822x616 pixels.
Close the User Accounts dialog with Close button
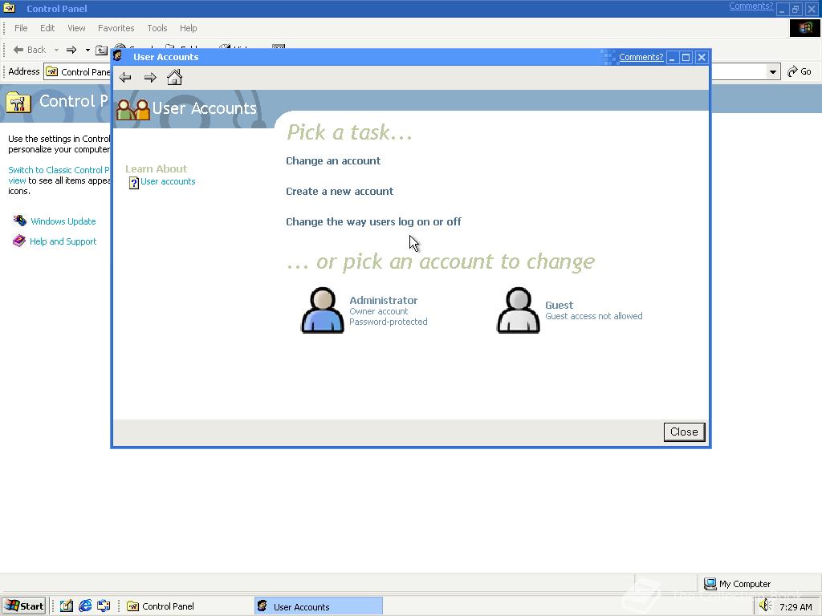tap(684, 432)
